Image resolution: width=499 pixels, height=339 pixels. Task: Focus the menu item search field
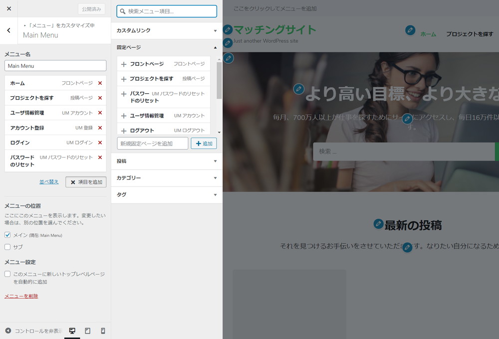(167, 11)
